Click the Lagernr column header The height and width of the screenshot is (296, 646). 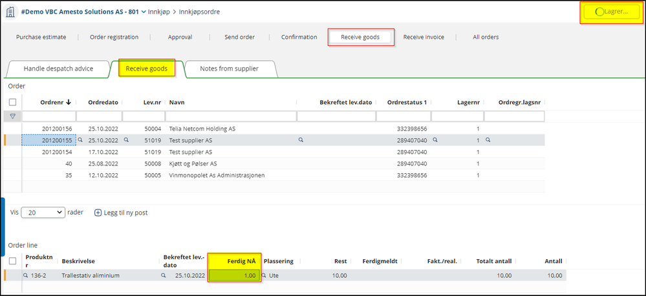point(468,103)
